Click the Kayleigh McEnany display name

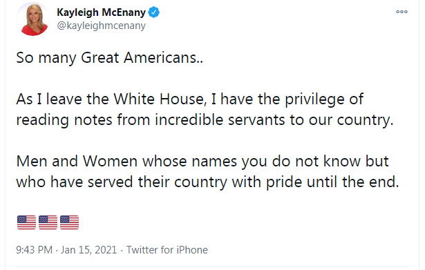point(101,12)
